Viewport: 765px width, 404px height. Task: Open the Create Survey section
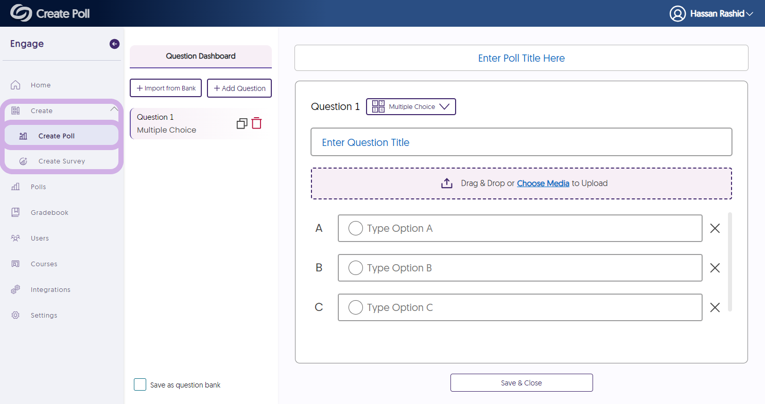click(x=62, y=161)
